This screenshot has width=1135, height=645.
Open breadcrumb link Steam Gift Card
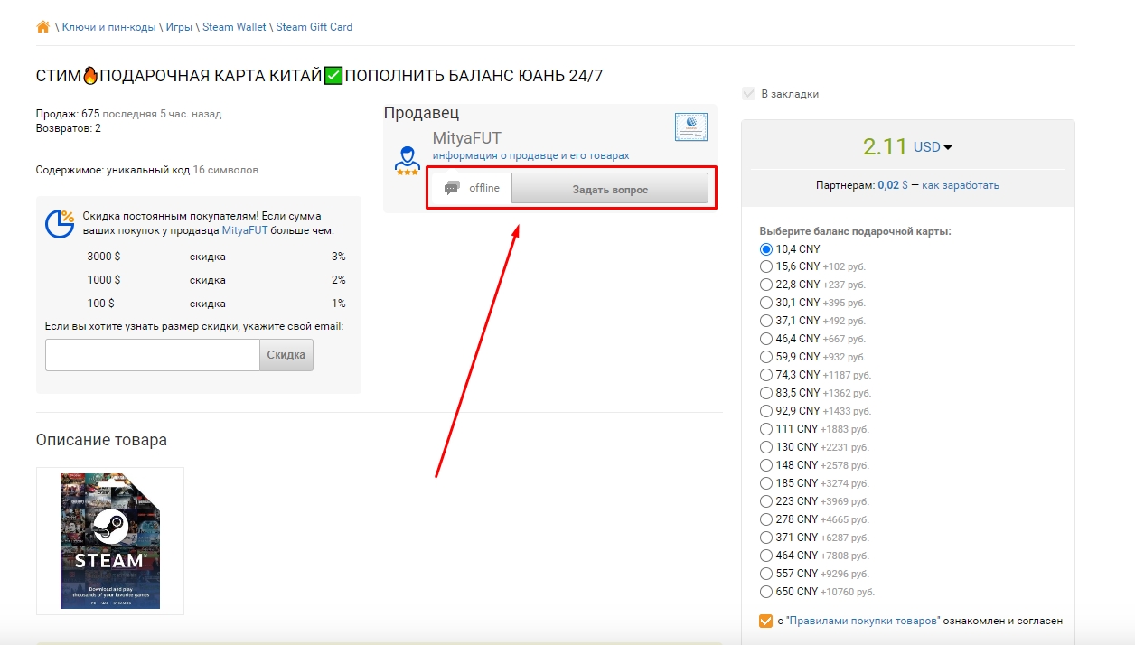314,27
